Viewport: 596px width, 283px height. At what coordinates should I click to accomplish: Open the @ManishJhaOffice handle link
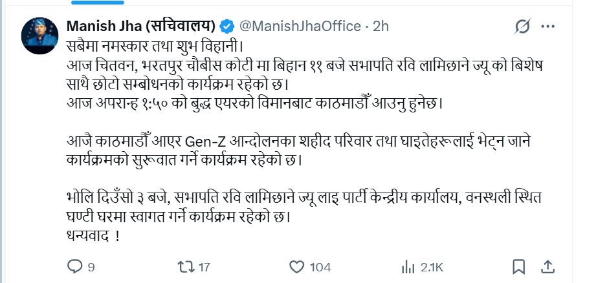(300, 26)
